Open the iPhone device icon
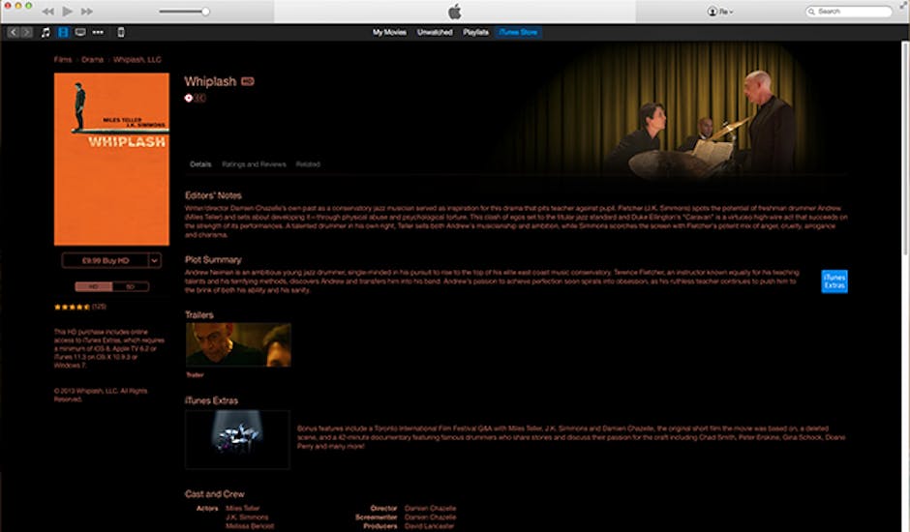Image resolution: width=910 pixels, height=532 pixels. pyautogui.click(x=120, y=32)
